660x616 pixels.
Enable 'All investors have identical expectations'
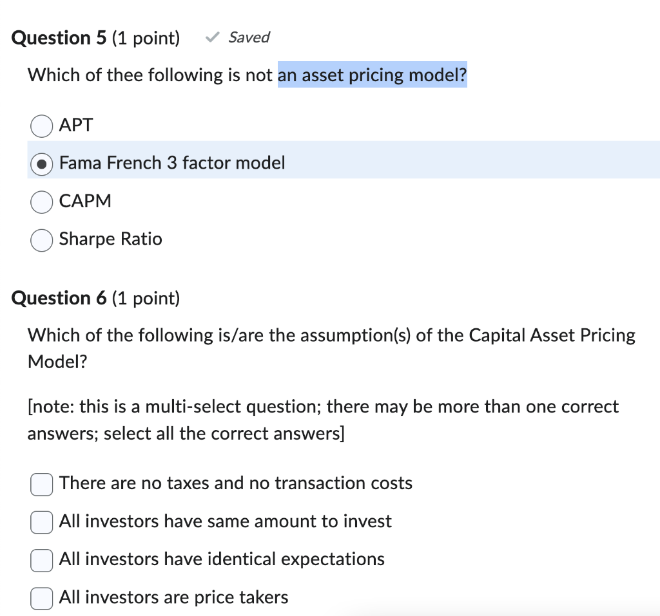(41, 560)
